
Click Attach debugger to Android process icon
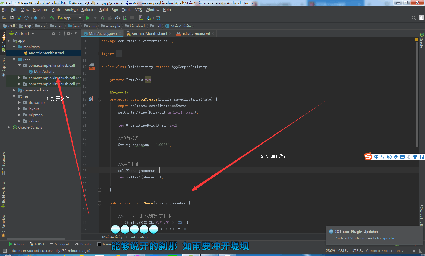point(125,18)
